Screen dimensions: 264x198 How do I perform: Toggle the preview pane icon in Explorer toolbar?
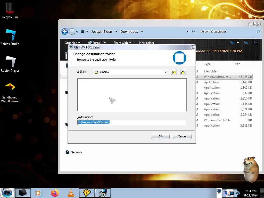(x=246, y=43)
